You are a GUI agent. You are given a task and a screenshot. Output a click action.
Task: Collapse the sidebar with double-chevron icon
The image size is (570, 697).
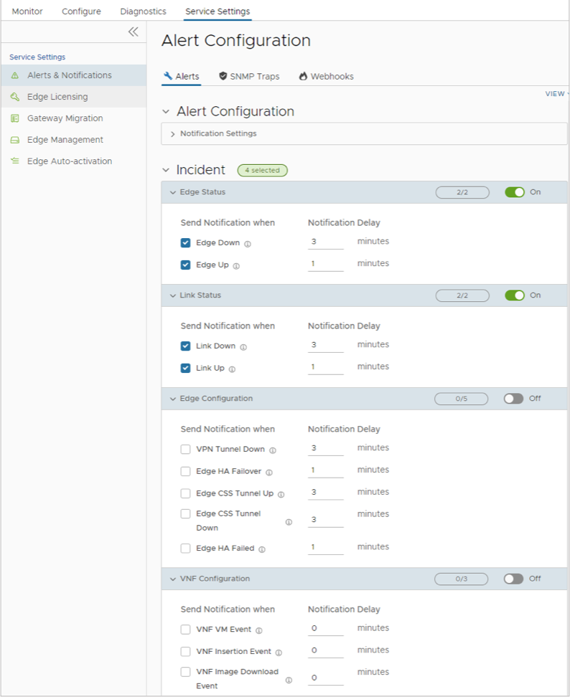[x=133, y=32]
